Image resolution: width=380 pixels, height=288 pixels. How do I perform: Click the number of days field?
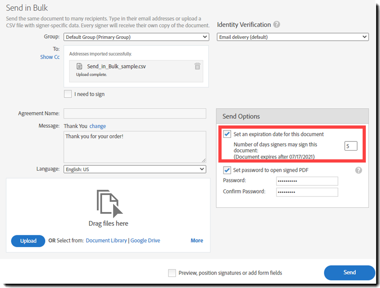point(351,147)
